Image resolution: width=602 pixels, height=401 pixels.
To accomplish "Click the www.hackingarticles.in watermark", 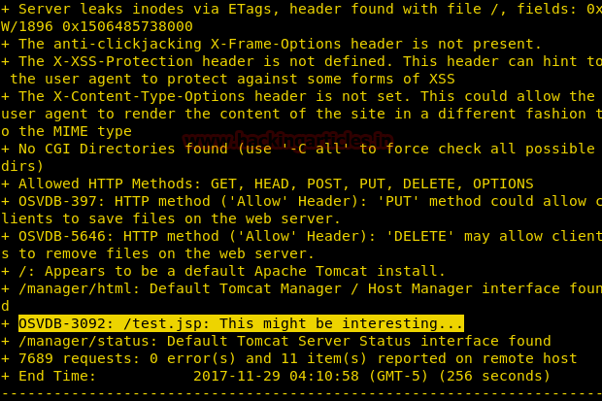I will pos(288,140).
